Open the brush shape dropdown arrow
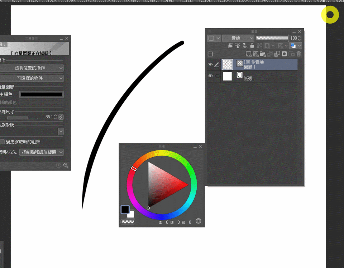Screen dimensions: 344x268 [61, 131]
